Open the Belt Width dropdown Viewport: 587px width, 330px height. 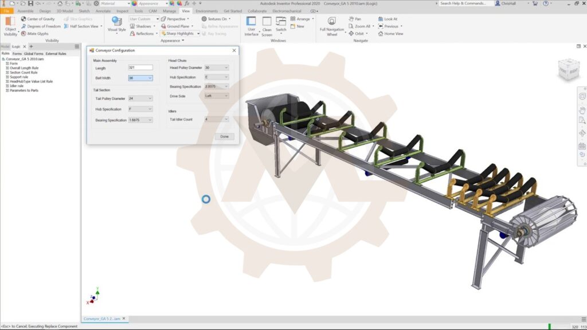click(140, 78)
